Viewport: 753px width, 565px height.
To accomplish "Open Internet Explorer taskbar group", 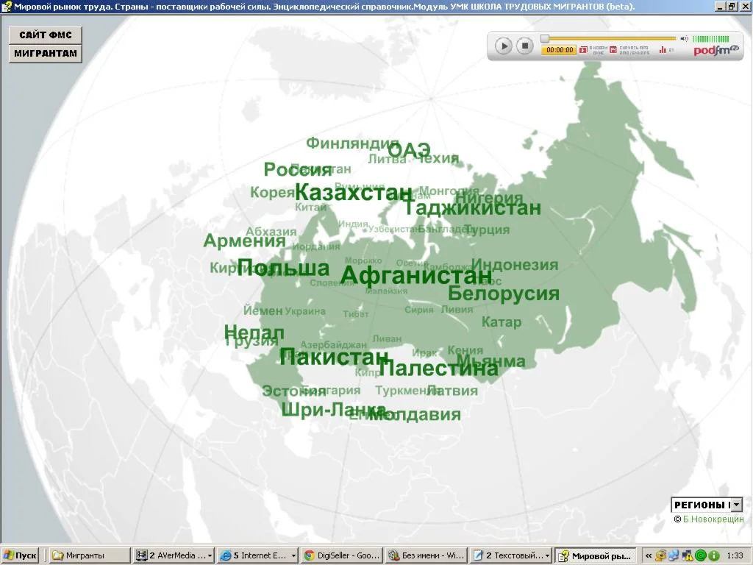I will tap(257, 555).
